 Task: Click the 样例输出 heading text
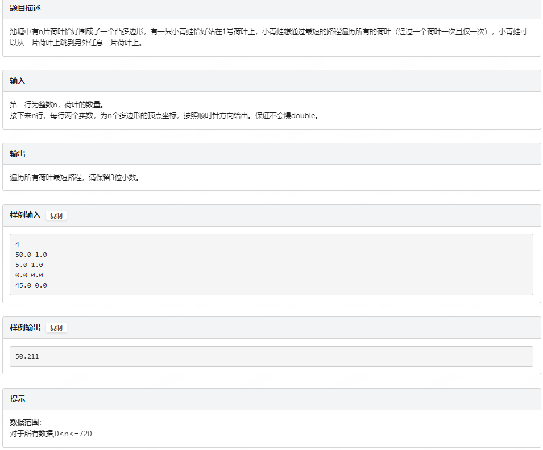click(x=25, y=327)
